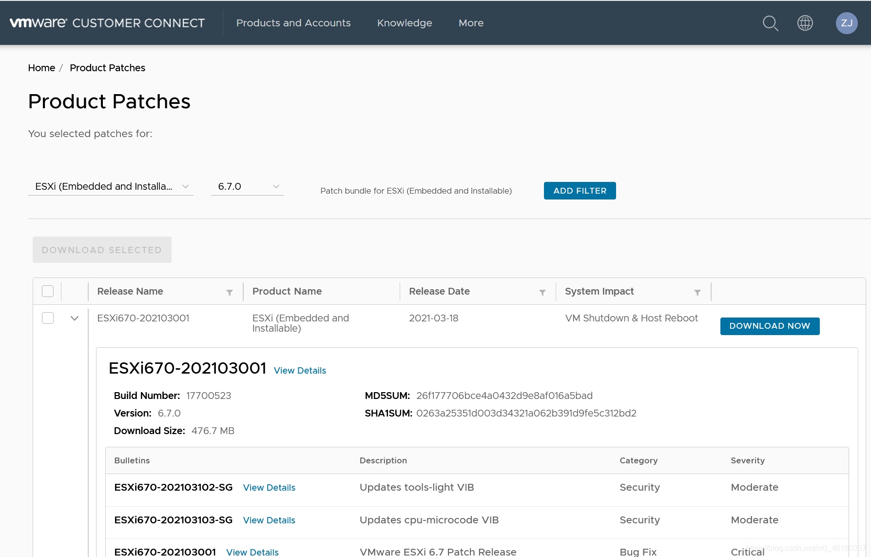Click the Release Date column header
Screen dimensions: 871x557
coord(439,291)
